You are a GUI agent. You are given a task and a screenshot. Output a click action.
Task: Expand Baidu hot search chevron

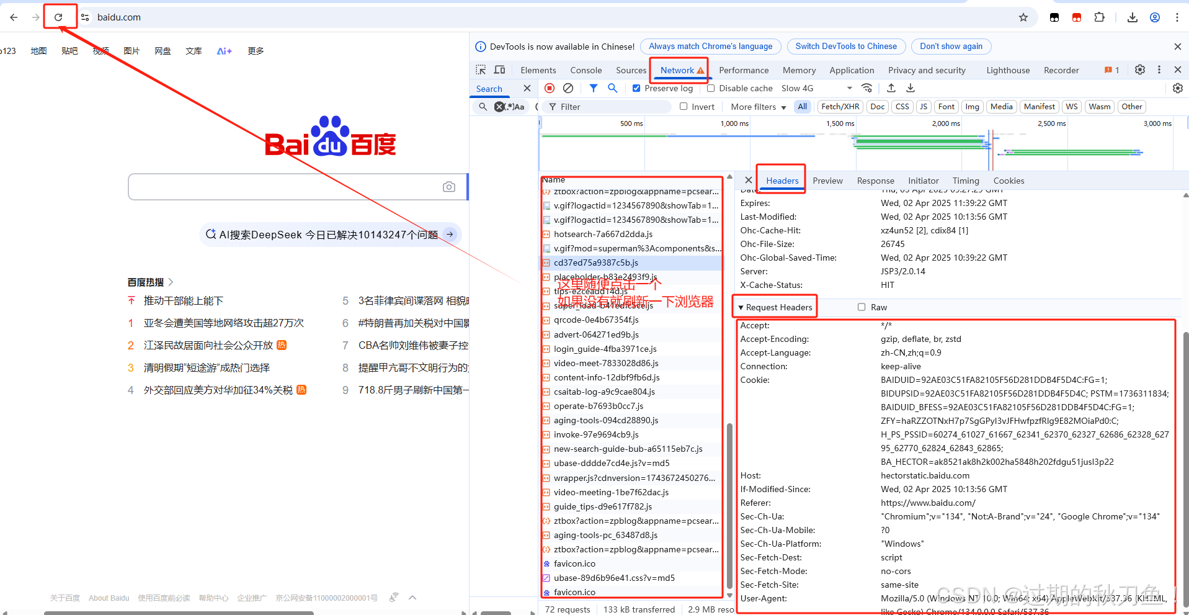(171, 282)
